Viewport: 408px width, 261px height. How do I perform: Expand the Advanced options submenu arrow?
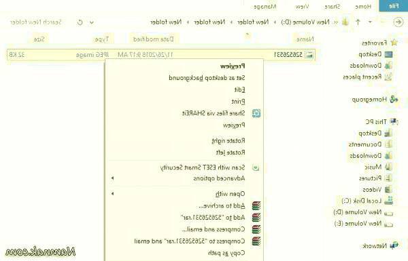pos(113,178)
